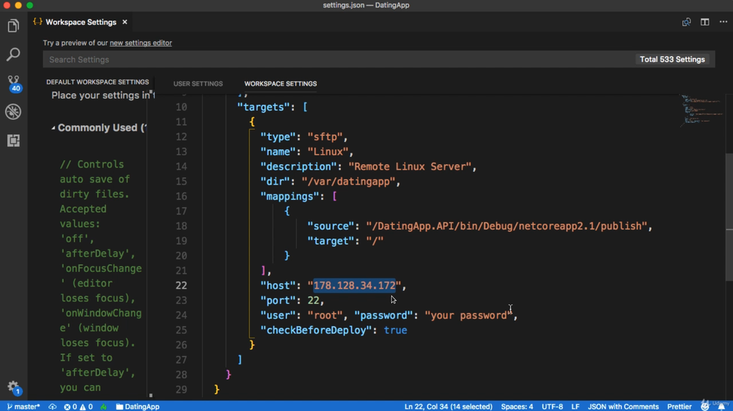This screenshot has width=733, height=411.
Task: Split the editor with the split icon
Action: tap(704, 22)
